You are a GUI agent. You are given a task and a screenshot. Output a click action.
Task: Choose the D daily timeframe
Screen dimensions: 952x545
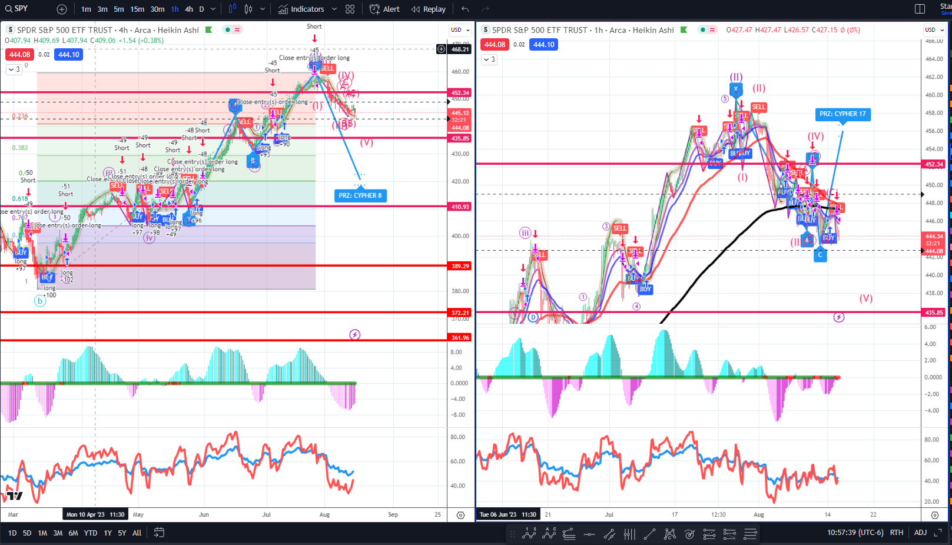tap(201, 9)
